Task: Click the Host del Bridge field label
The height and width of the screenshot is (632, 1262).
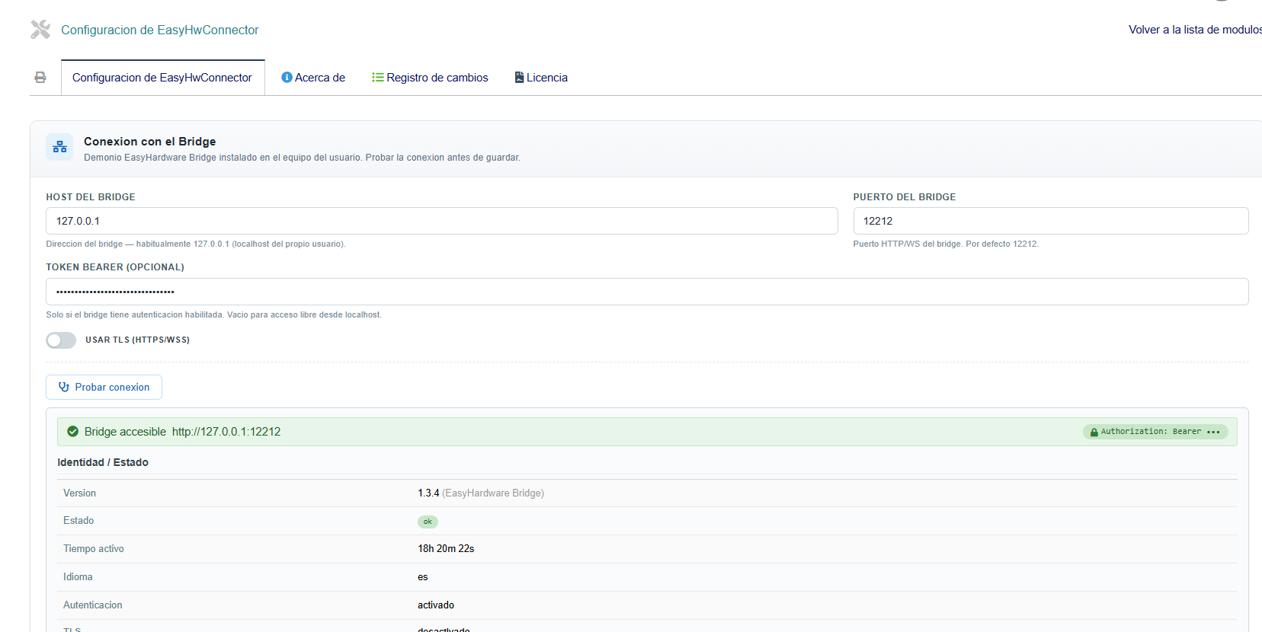Action: click(x=91, y=197)
